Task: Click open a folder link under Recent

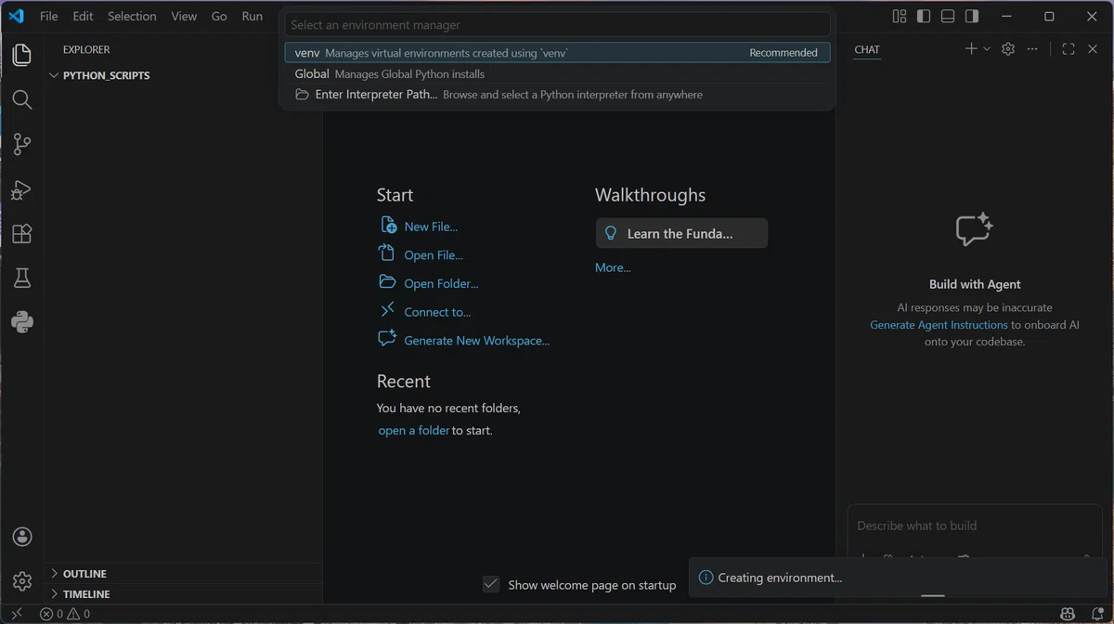Action: (414, 430)
